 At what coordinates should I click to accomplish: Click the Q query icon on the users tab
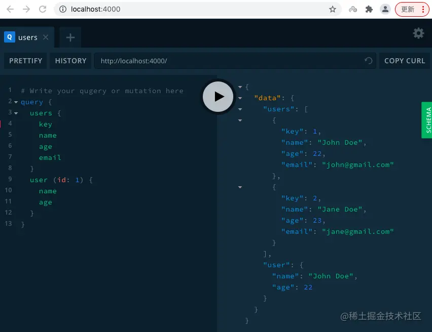coord(10,36)
